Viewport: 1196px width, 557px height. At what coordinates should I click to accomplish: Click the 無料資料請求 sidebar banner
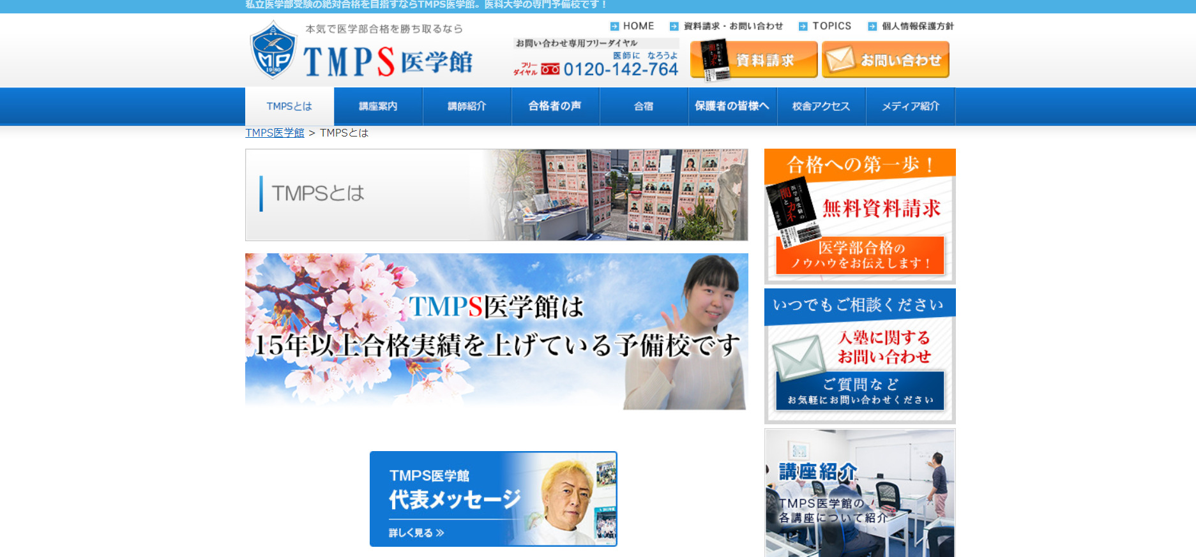[x=860, y=216]
